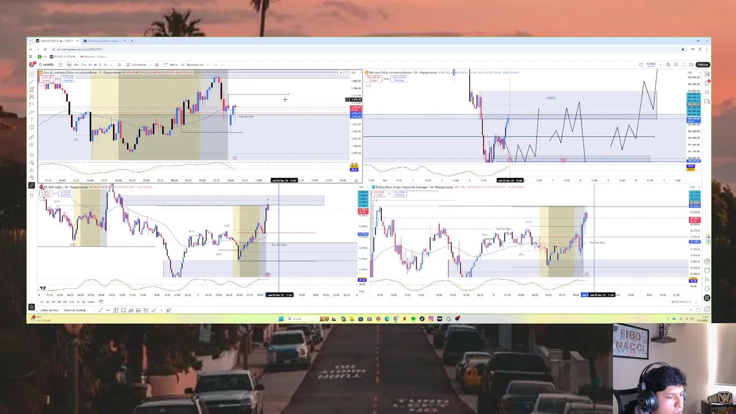
Task: Switch to the Forex Factory browser tab
Action: pyautogui.click(x=103, y=41)
